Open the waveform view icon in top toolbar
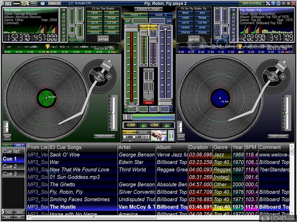Screen dimensions: 297x222 click(x=17, y=3)
